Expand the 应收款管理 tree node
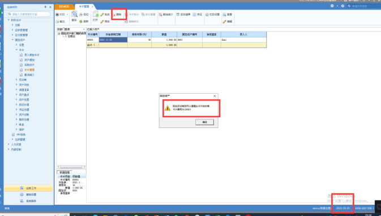The height and width of the screenshot is (216, 381). click(x=12, y=30)
